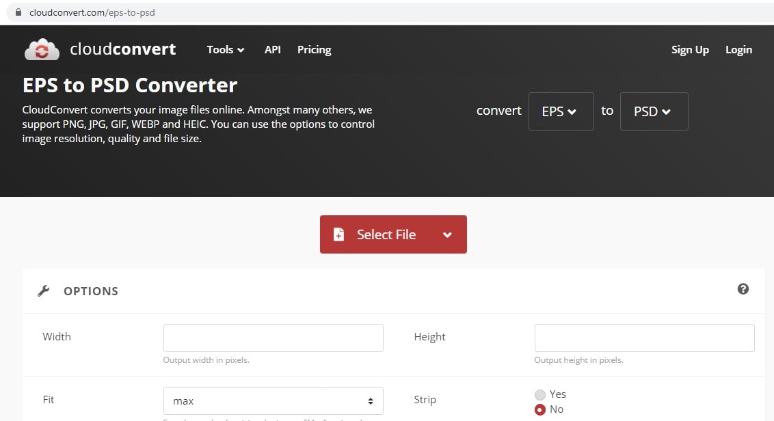This screenshot has height=421, width=774.
Task: Click the OPTIONS heading text
Action: point(91,291)
